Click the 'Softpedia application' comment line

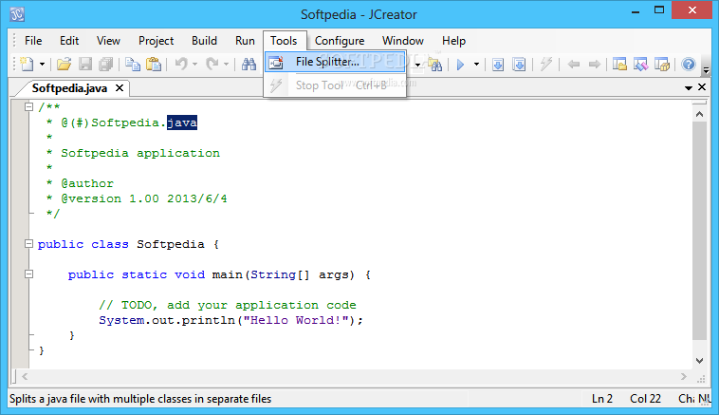coord(140,153)
